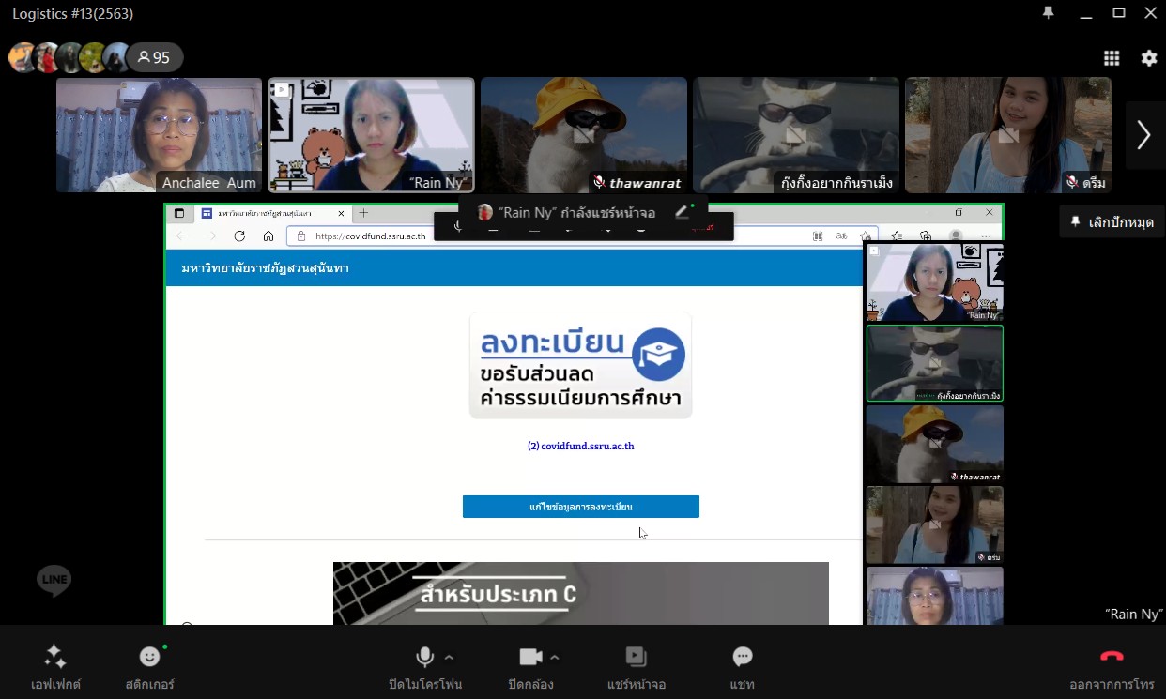Select Anchalee Aum's video thumbnail
Image resolution: width=1166 pixels, height=699 pixels.
point(159,135)
